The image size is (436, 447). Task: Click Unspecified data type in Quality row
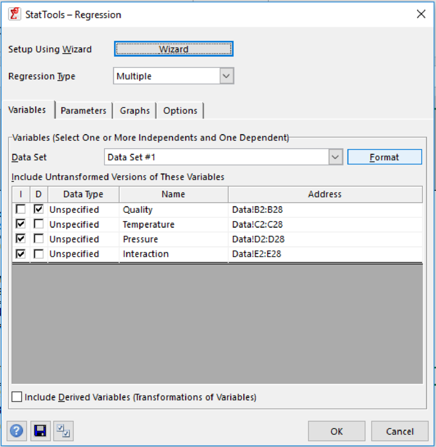83,210
